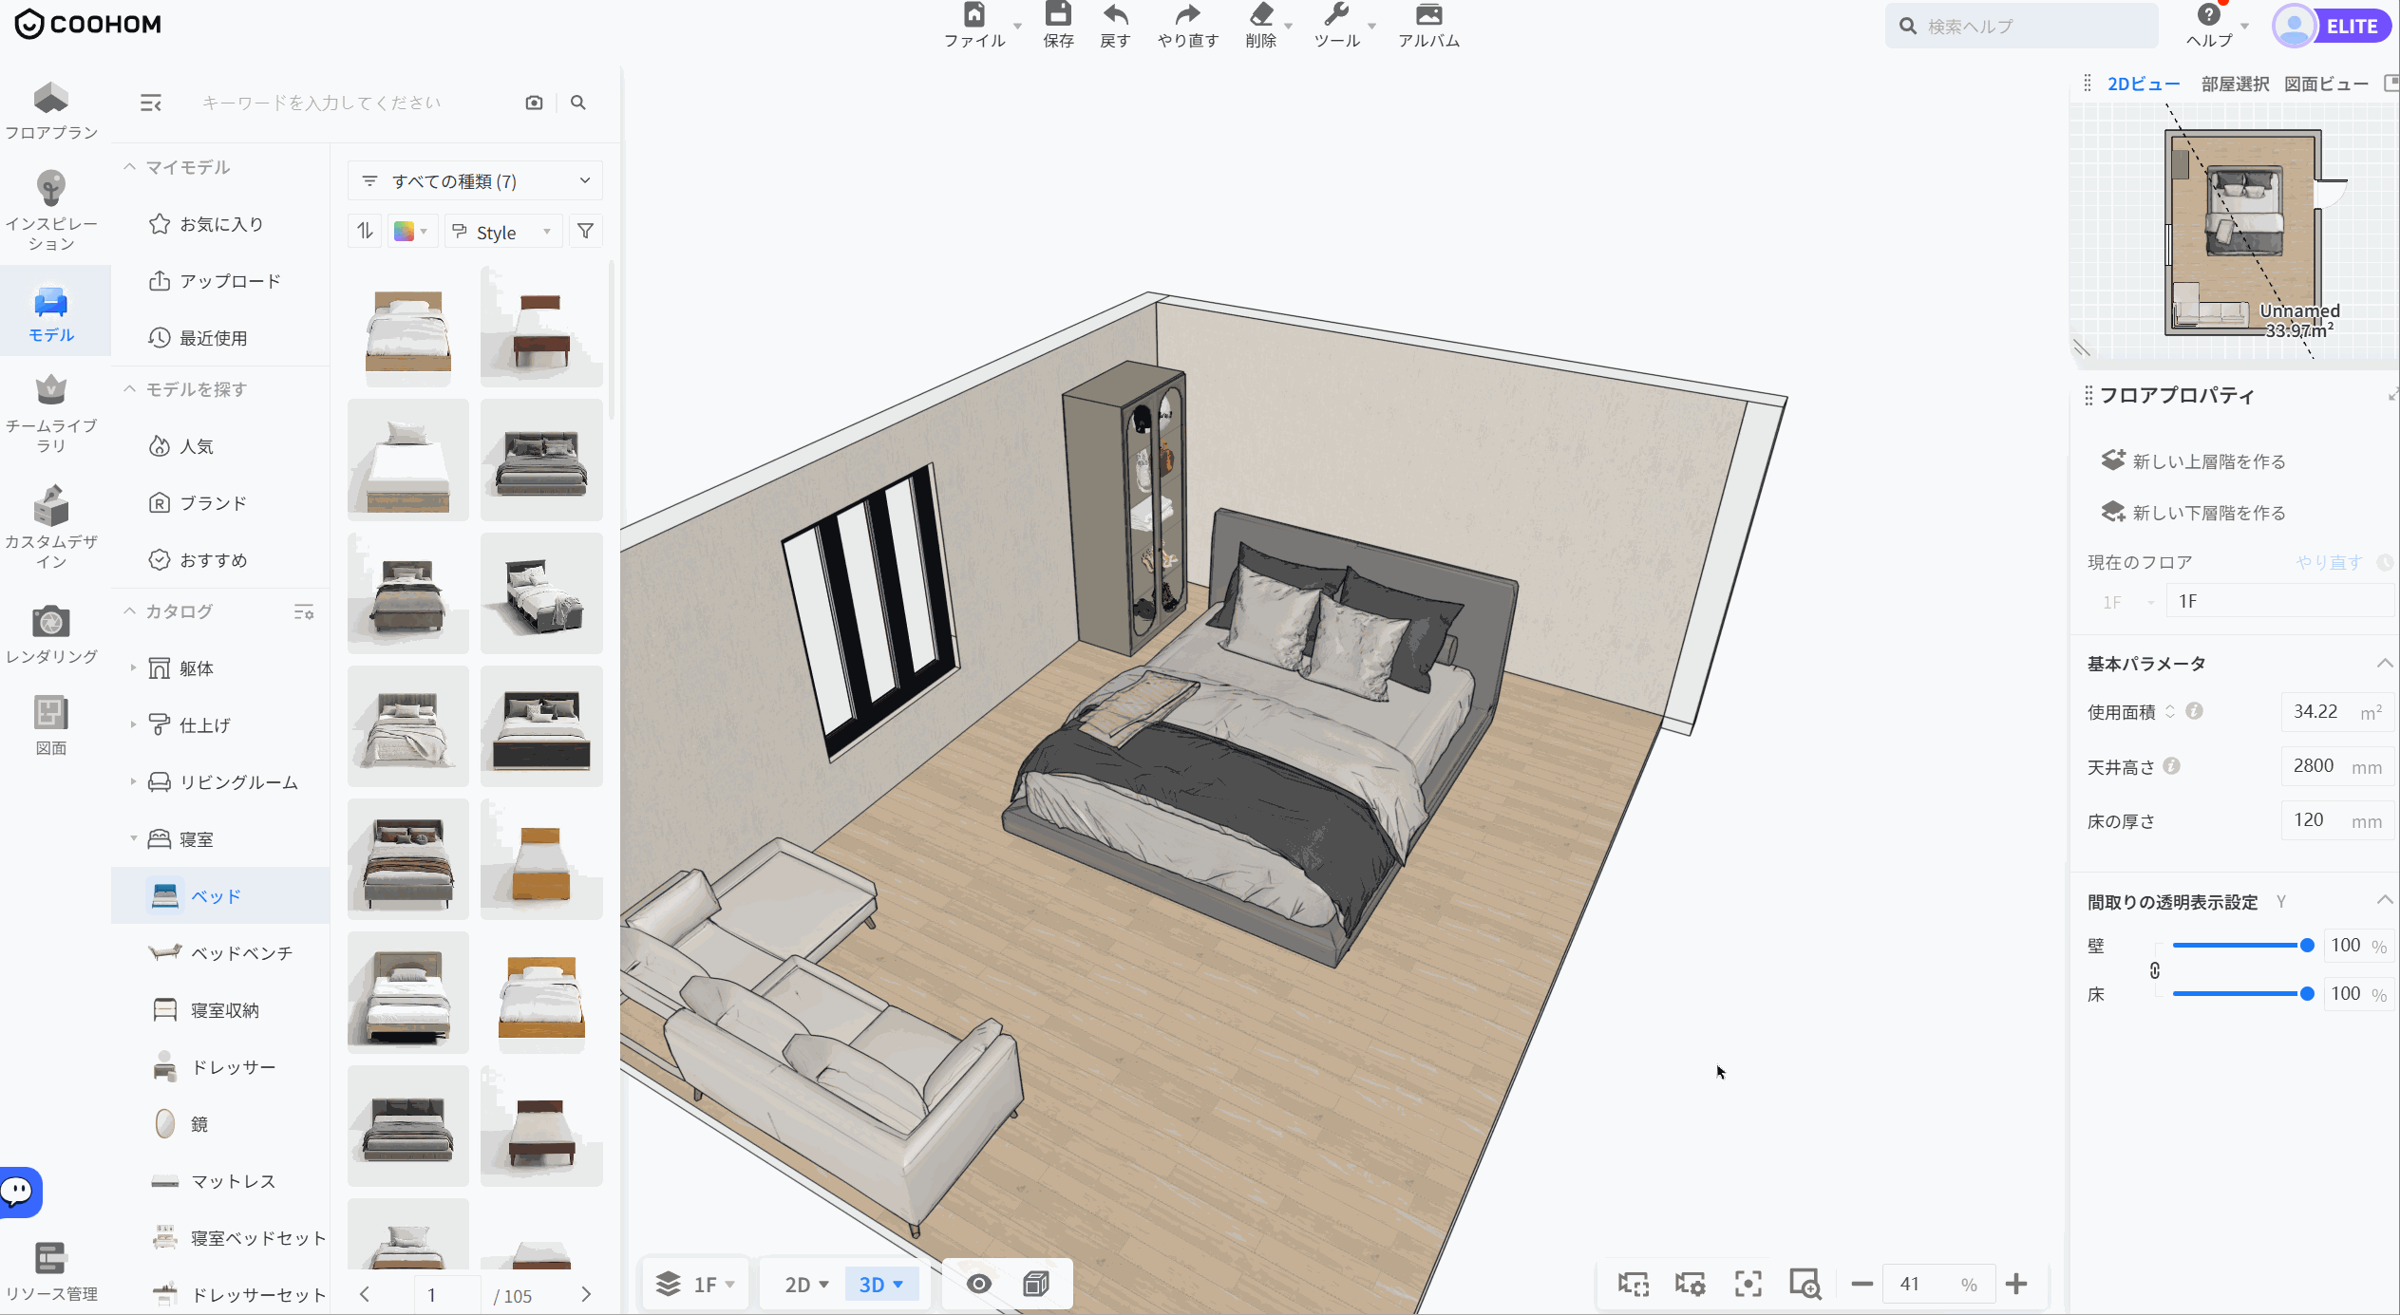The image size is (2400, 1315).
Task: Open the filter funnel icon
Action: [586, 231]
